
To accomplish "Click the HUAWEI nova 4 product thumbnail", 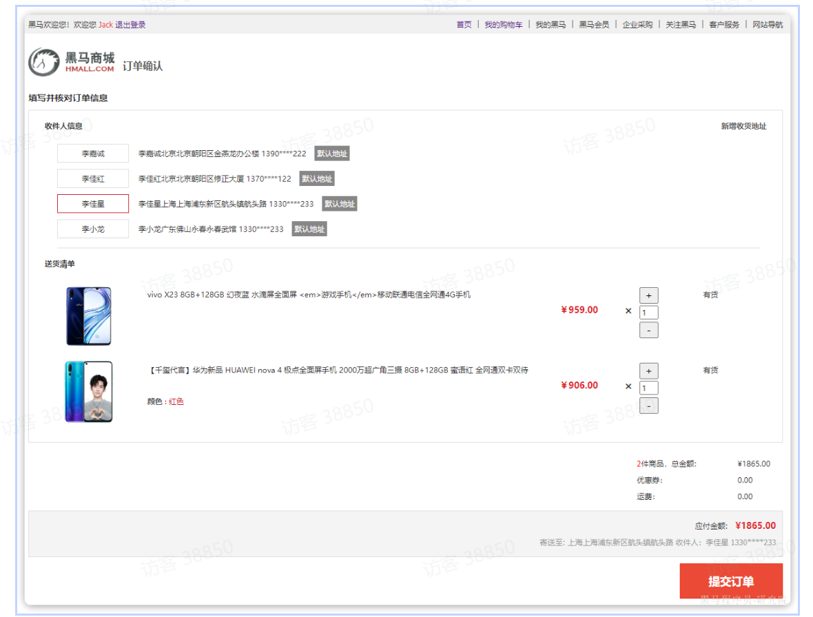I will tap(89, 392).
